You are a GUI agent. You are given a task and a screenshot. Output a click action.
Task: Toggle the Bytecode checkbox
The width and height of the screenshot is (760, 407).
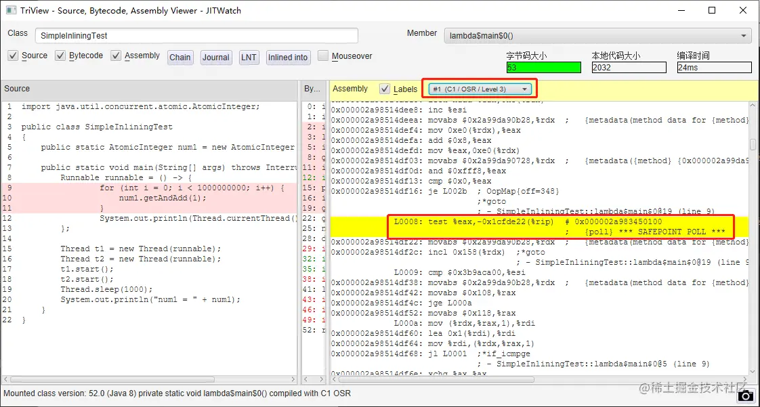point(60,56)
